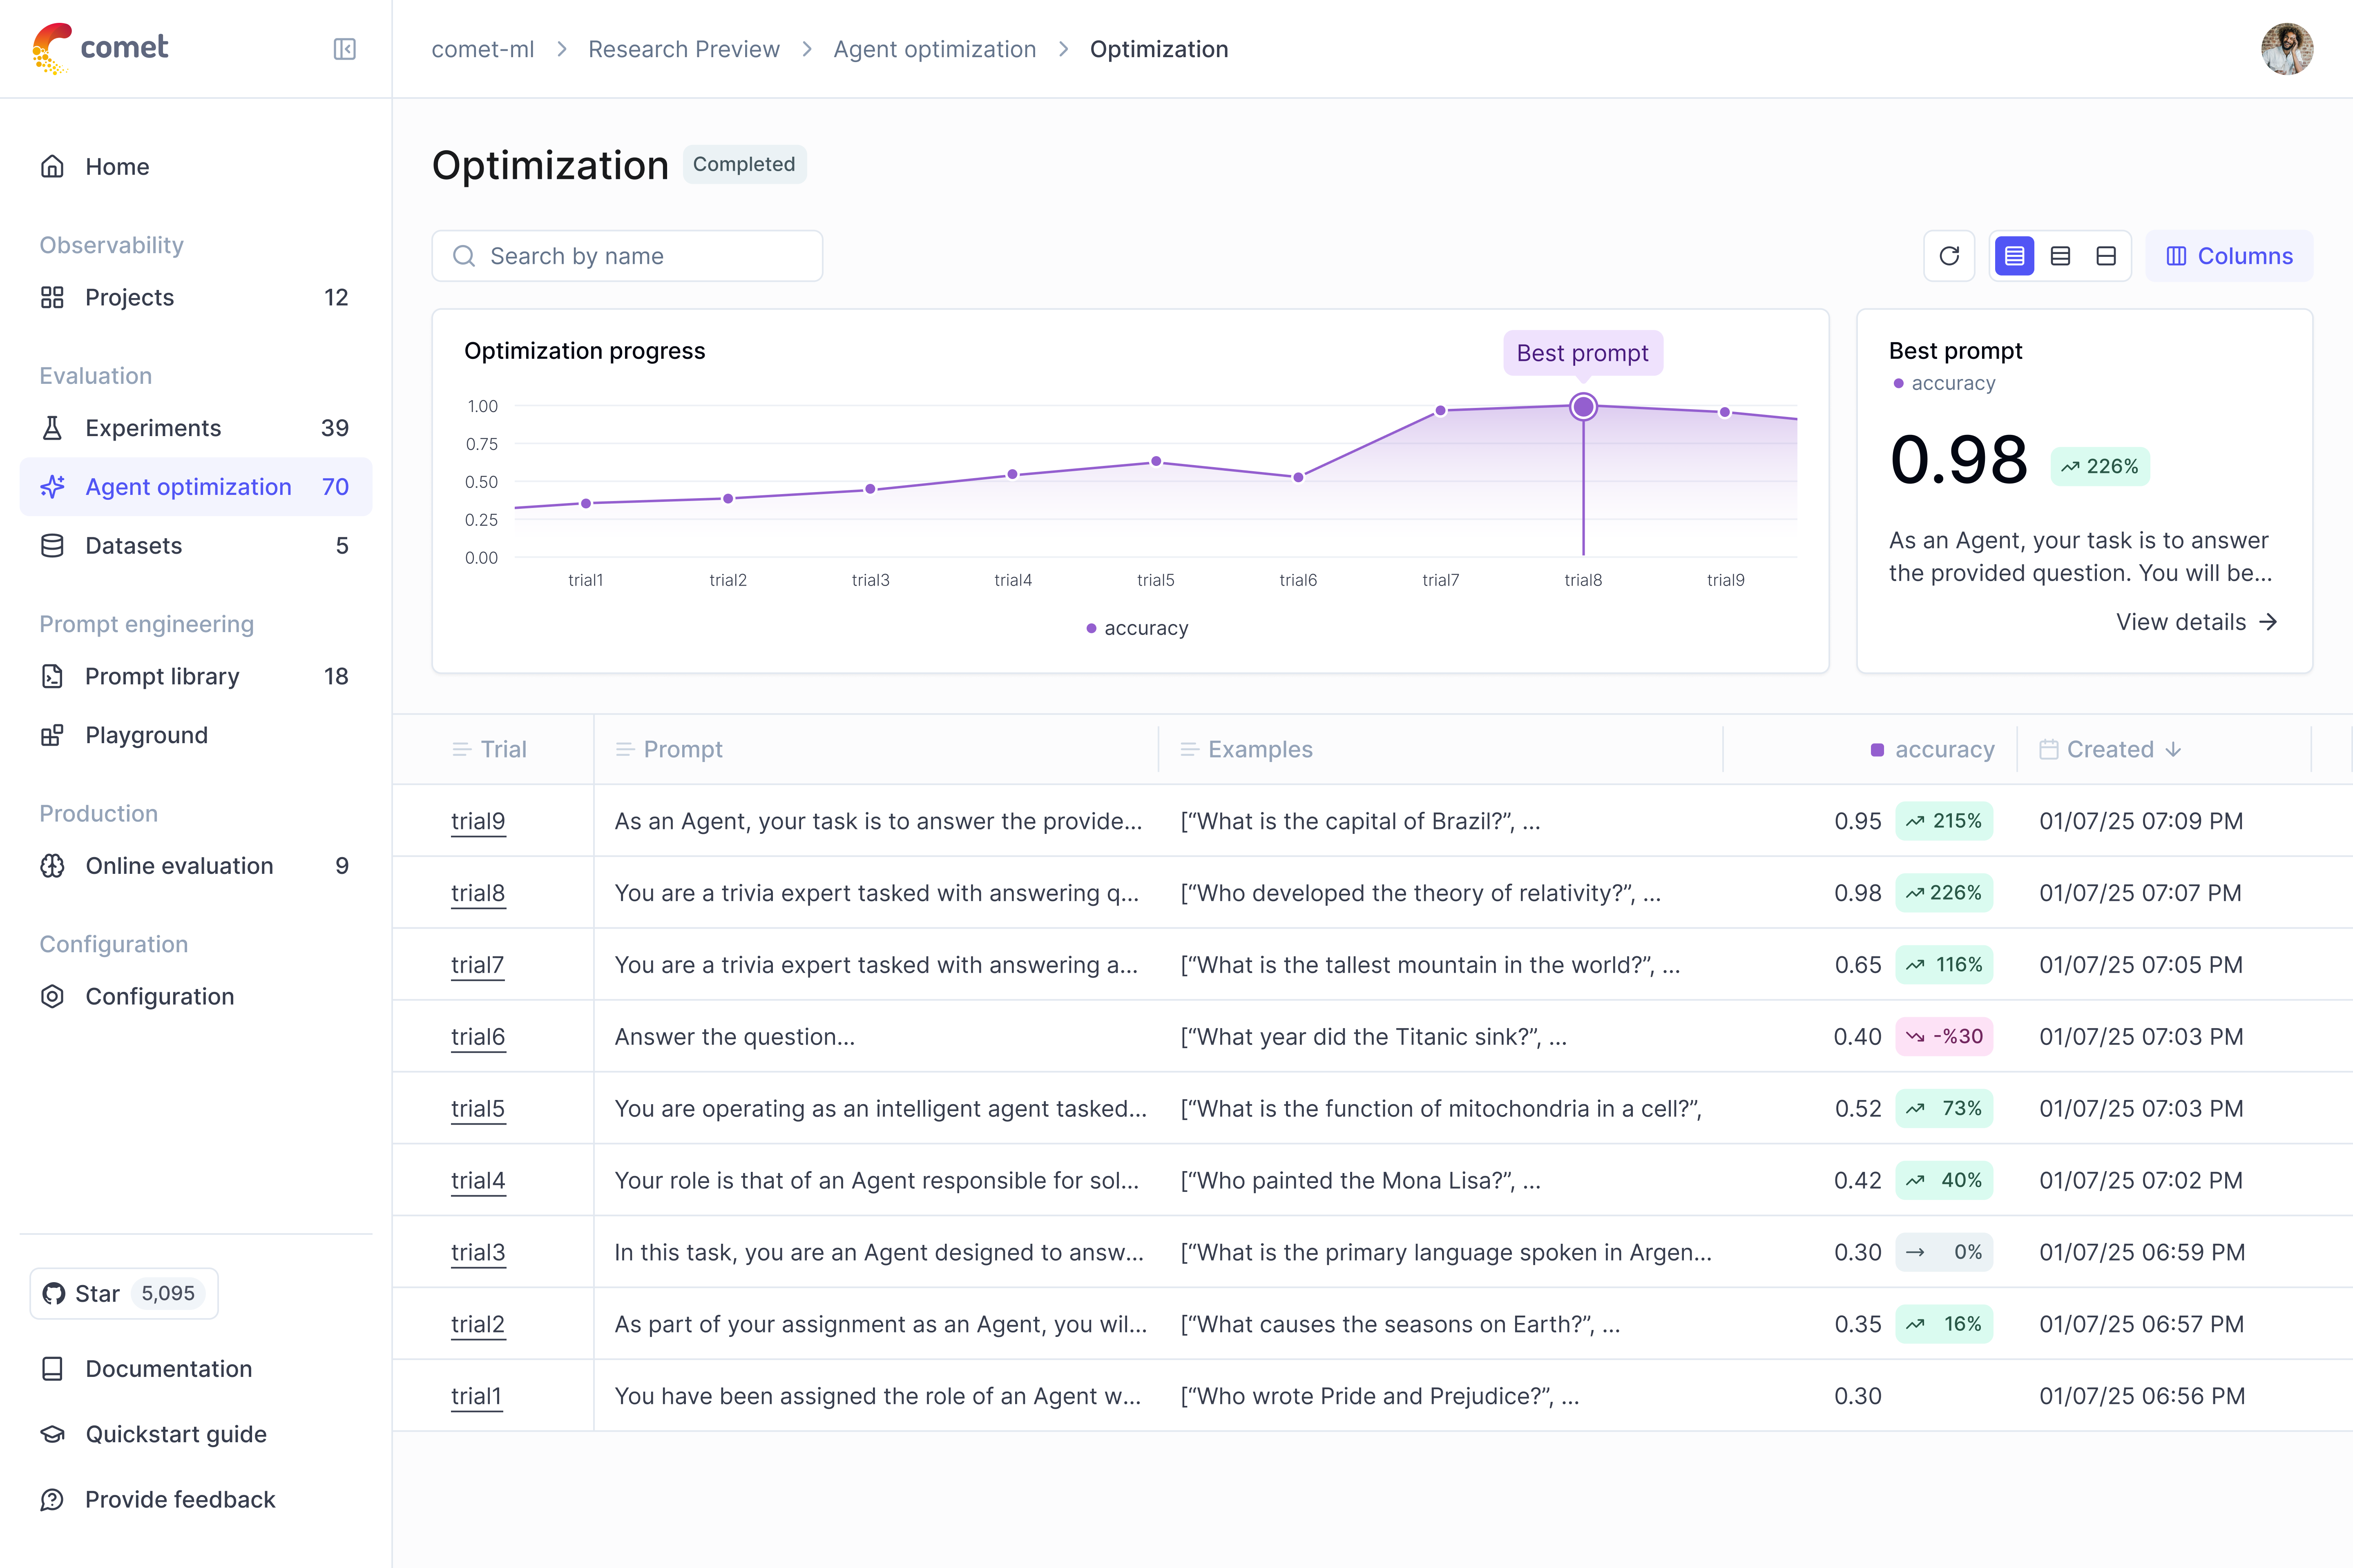Focus the Search by name field

[x=627, y=256]
